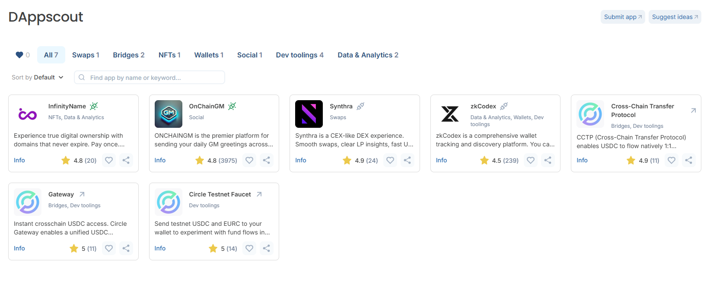The width and height of the screenshot is (710, 291).
Task: Expand the Sort by Default dropdown
Action: (x=38, y=77)
